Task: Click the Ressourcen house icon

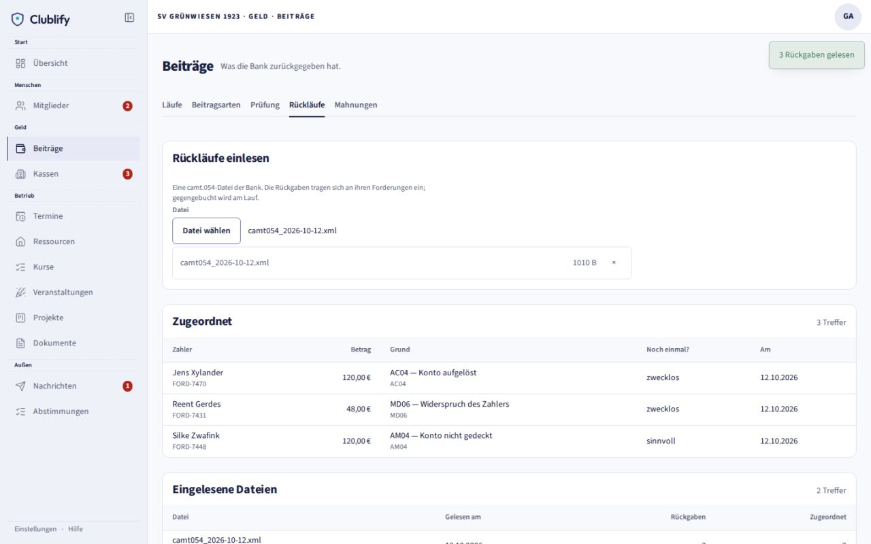Action: (x=20, y=241)
